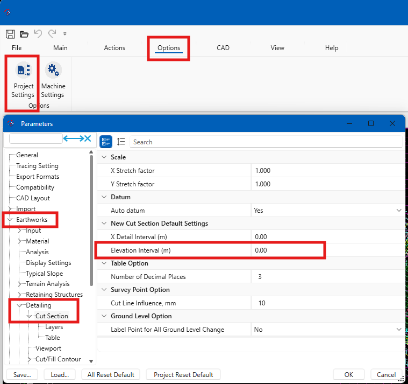The height and width of the screenshot is (384, 408).
Task: Collapse the Detailing tree node
Action: tap(19, 305)
